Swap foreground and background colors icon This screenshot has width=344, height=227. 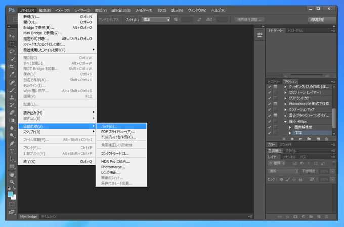pyautogui.click(x=14, y=188)
